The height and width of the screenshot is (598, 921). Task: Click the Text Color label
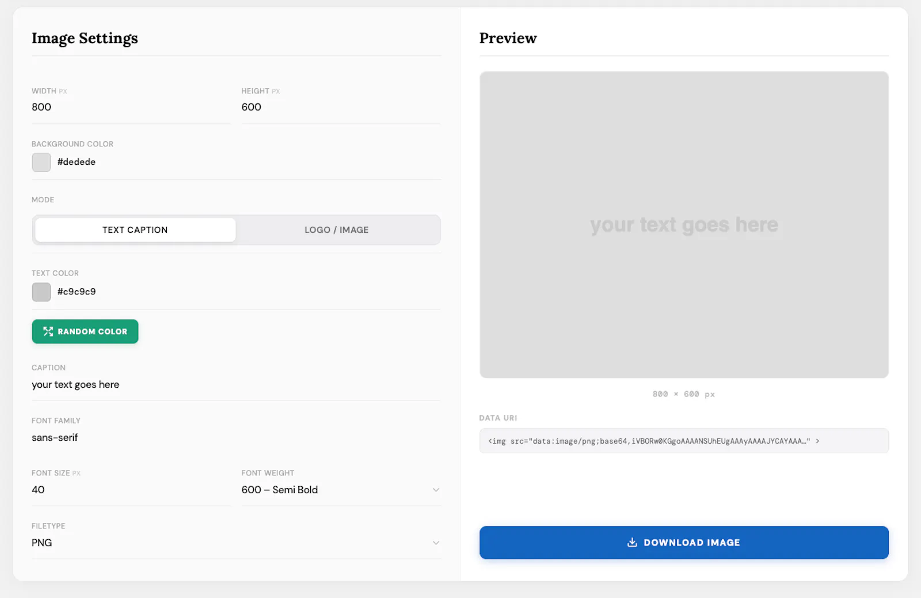click(55, 273)
